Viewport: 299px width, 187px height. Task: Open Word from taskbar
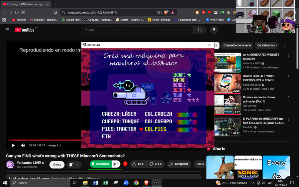[95, 183]
